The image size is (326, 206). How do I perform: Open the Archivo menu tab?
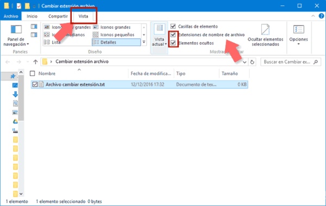(11, 16)
